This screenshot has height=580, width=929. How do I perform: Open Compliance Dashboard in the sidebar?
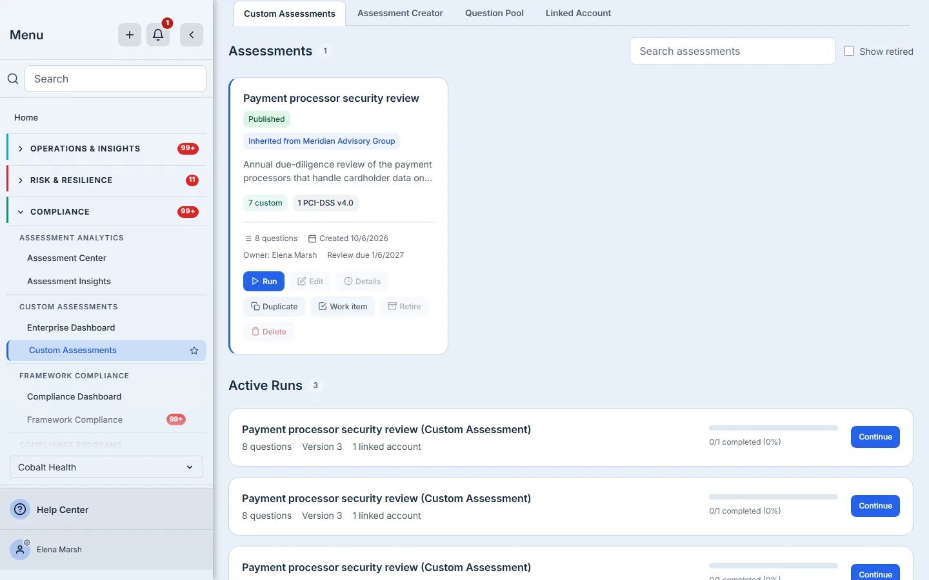[74, 396]
